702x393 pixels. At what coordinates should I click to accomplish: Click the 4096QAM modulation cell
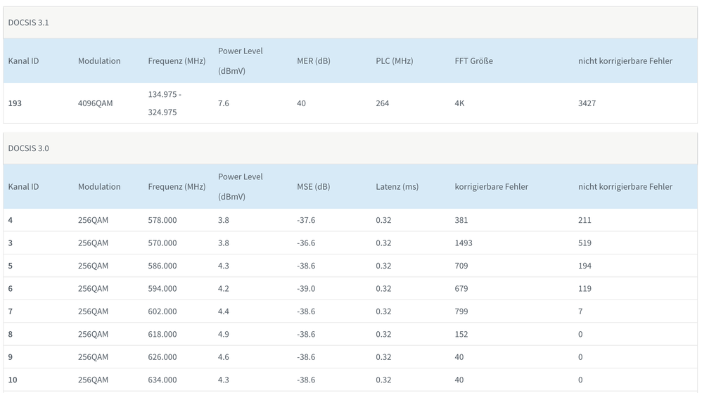point(95,103)
